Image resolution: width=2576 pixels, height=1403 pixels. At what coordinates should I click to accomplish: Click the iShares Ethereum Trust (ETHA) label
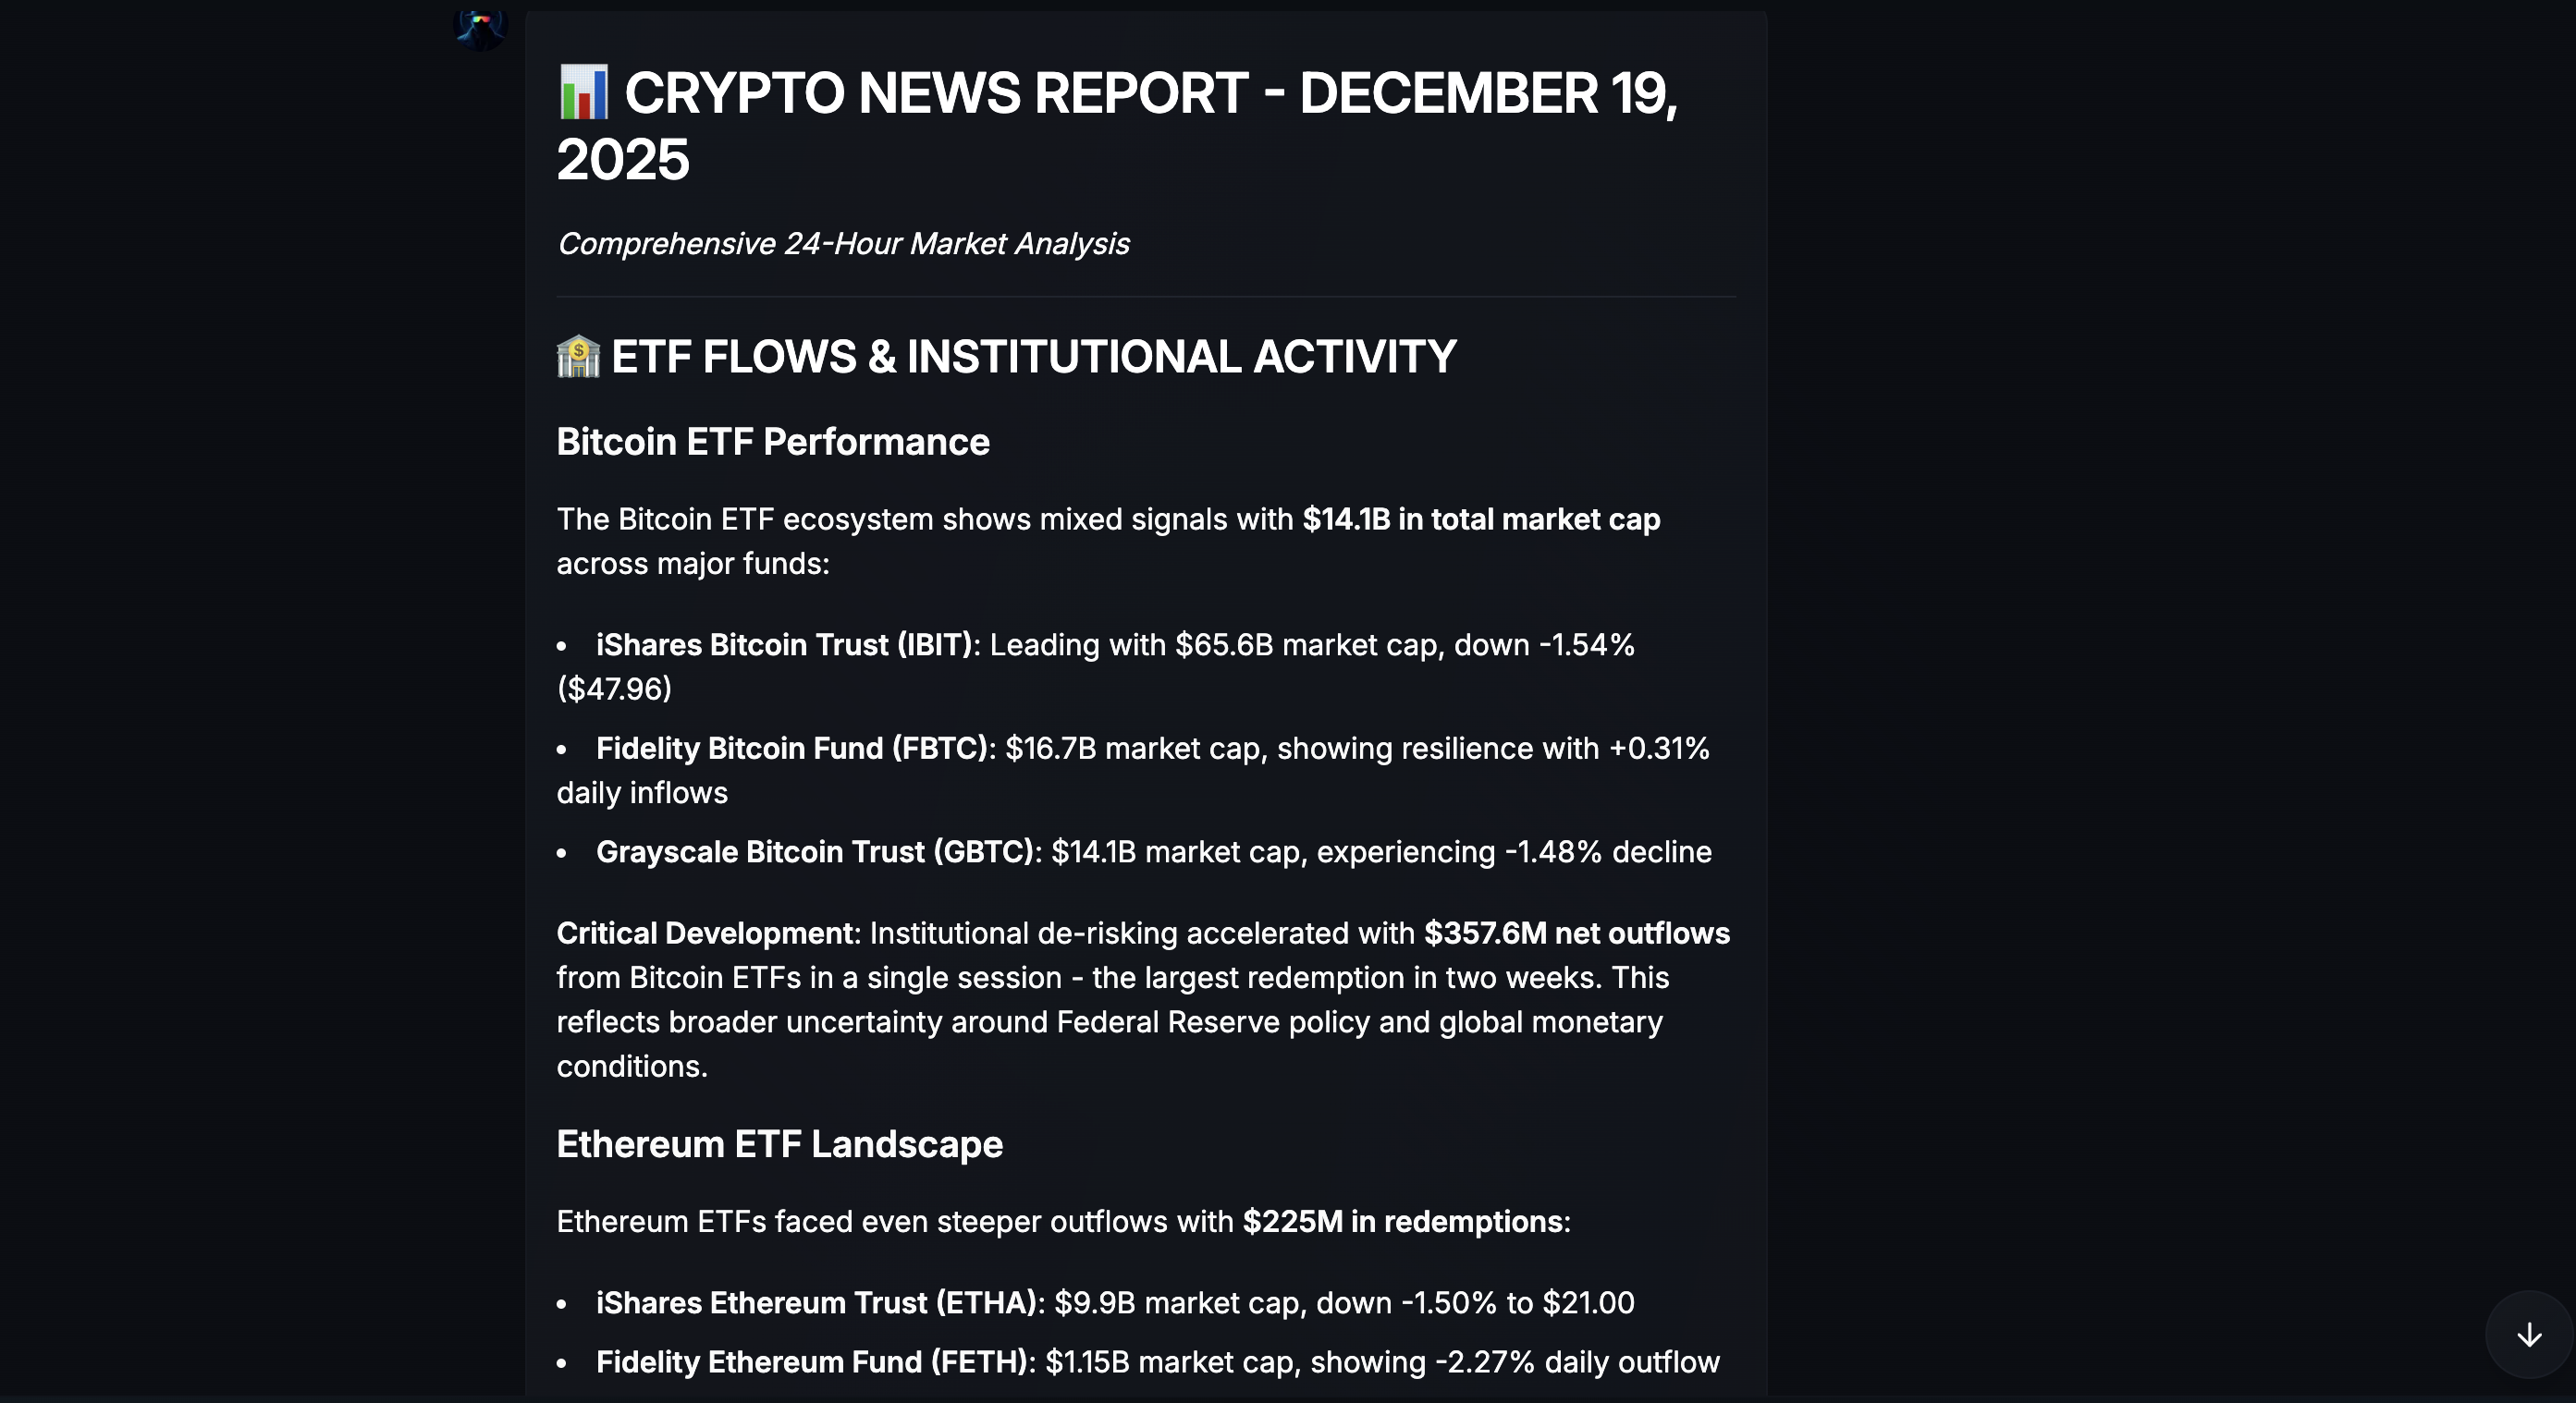click(815, 1303)
